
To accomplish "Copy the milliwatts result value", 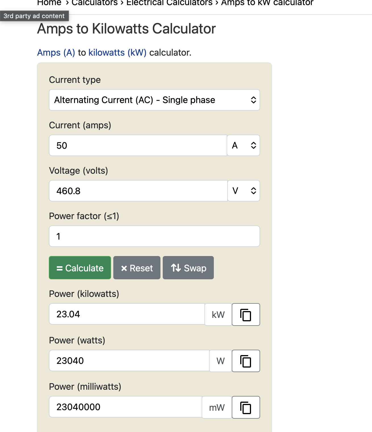I will [246, 407].
